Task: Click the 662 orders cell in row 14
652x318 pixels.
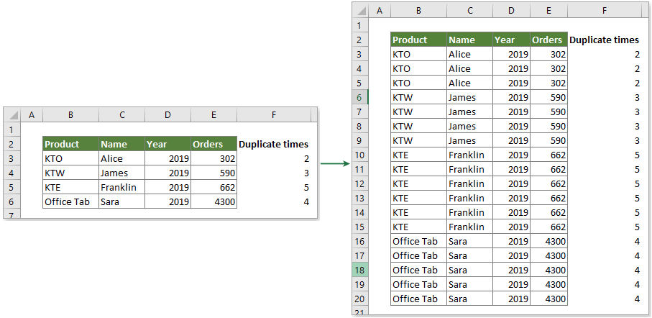Action: 549,212
